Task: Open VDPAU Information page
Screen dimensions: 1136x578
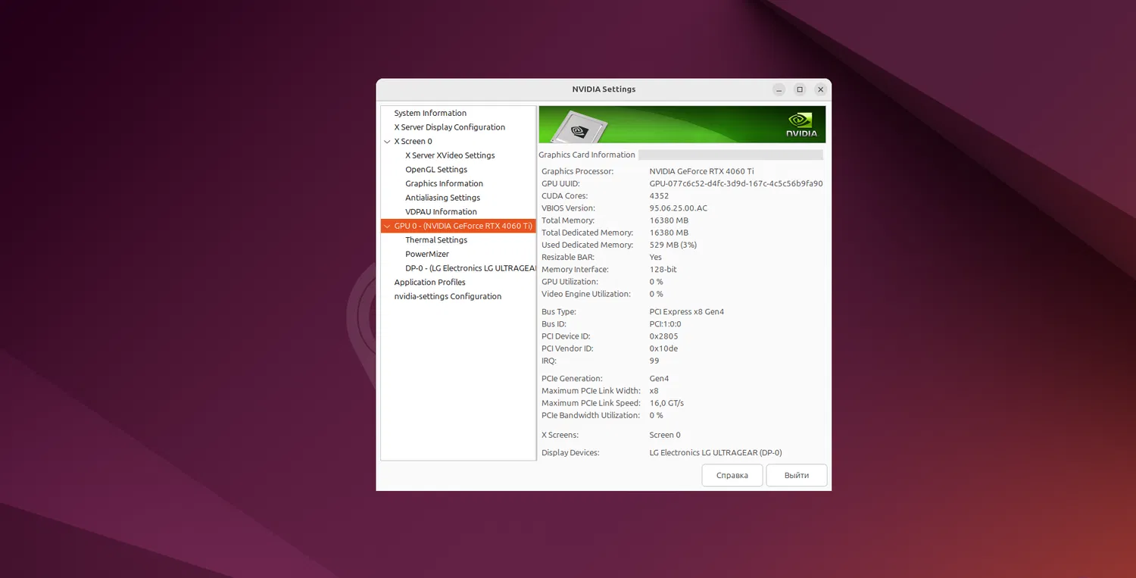Action: click(x=441, y=212)
